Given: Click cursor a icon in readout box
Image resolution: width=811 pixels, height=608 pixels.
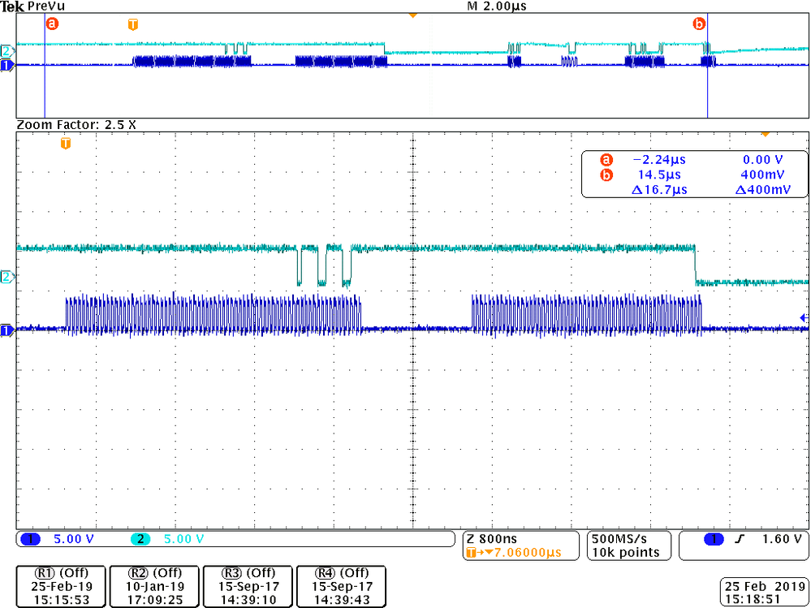Looking at the screenshot, I should point(606,160).
